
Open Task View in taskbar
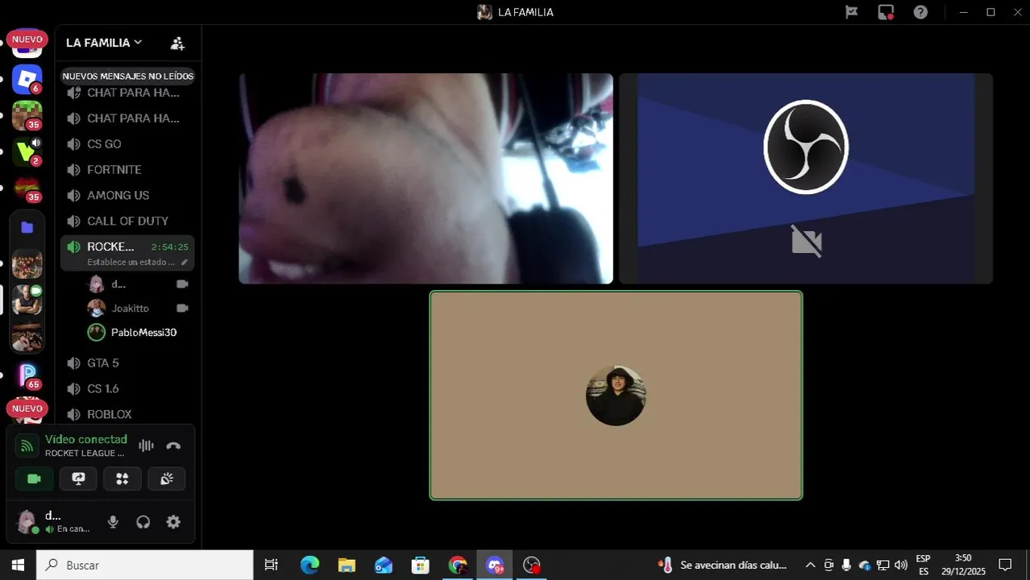click(272, 565)
